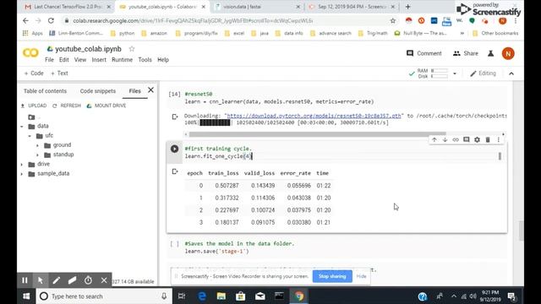
Task: Switch to vision.data fastai browser tab
Action: point(257,7)
